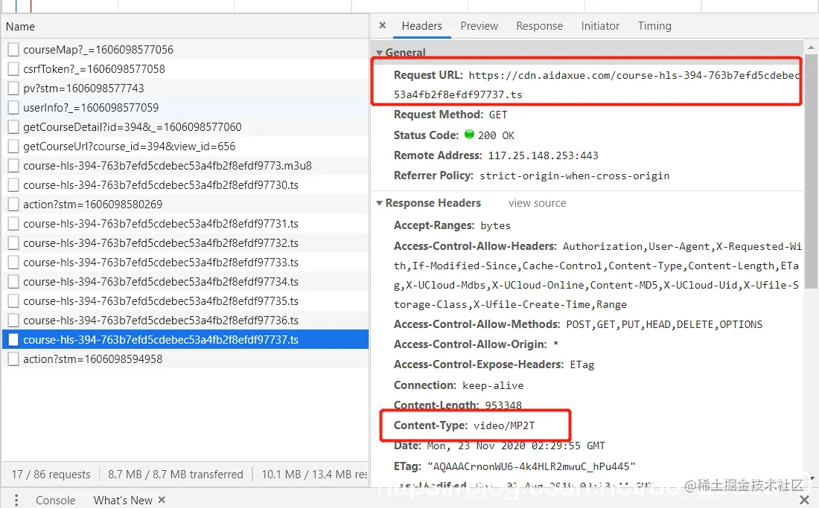Click the file icon beside f97730.ts request
The image size is (819, 508).
click(x=13, y=184)
